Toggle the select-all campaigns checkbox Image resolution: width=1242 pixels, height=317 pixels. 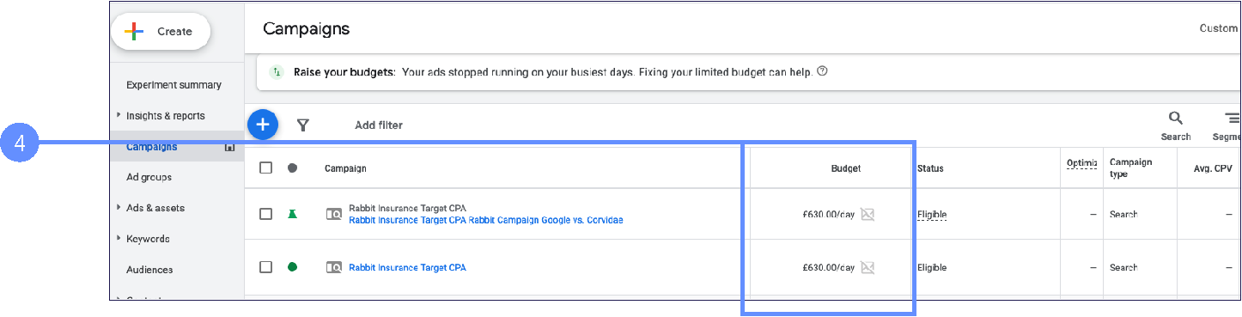tap(266, 168)
